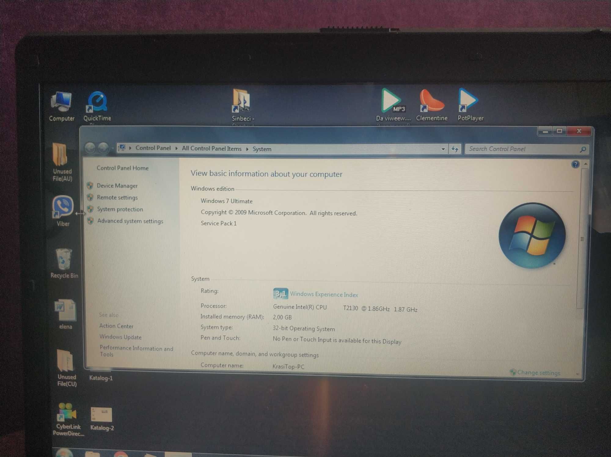This screenshot has width=611, height=457.
Task: Open Windows Update link
Action: click(120, 337)
